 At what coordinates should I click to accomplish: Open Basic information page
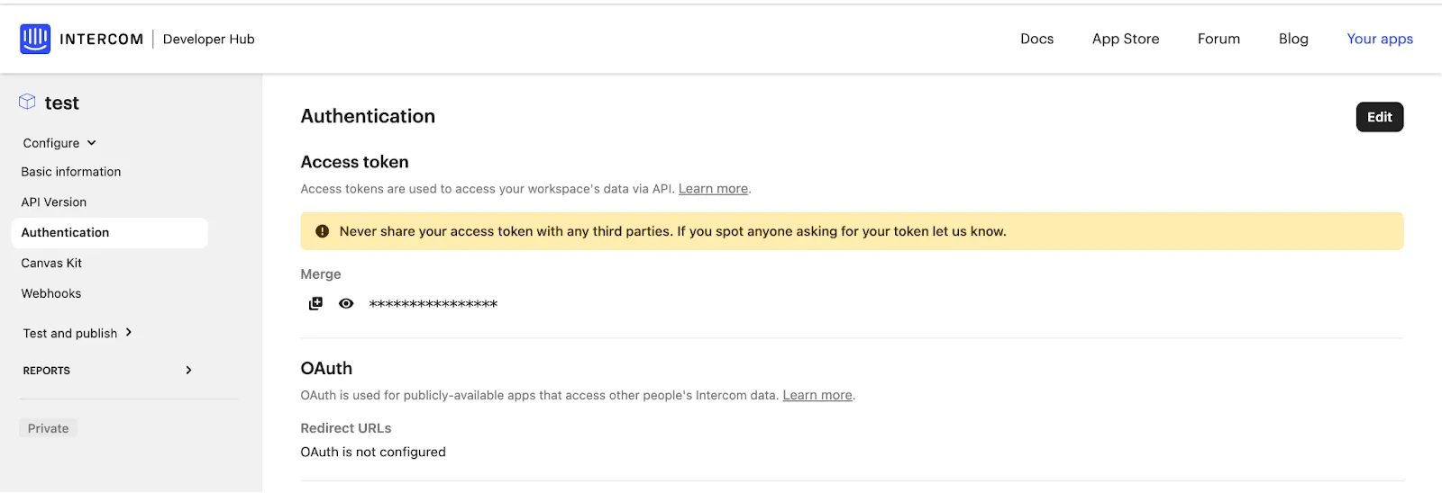(71, 172)
